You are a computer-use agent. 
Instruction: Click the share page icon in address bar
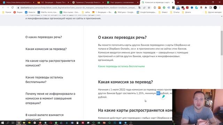coord(144,8)
